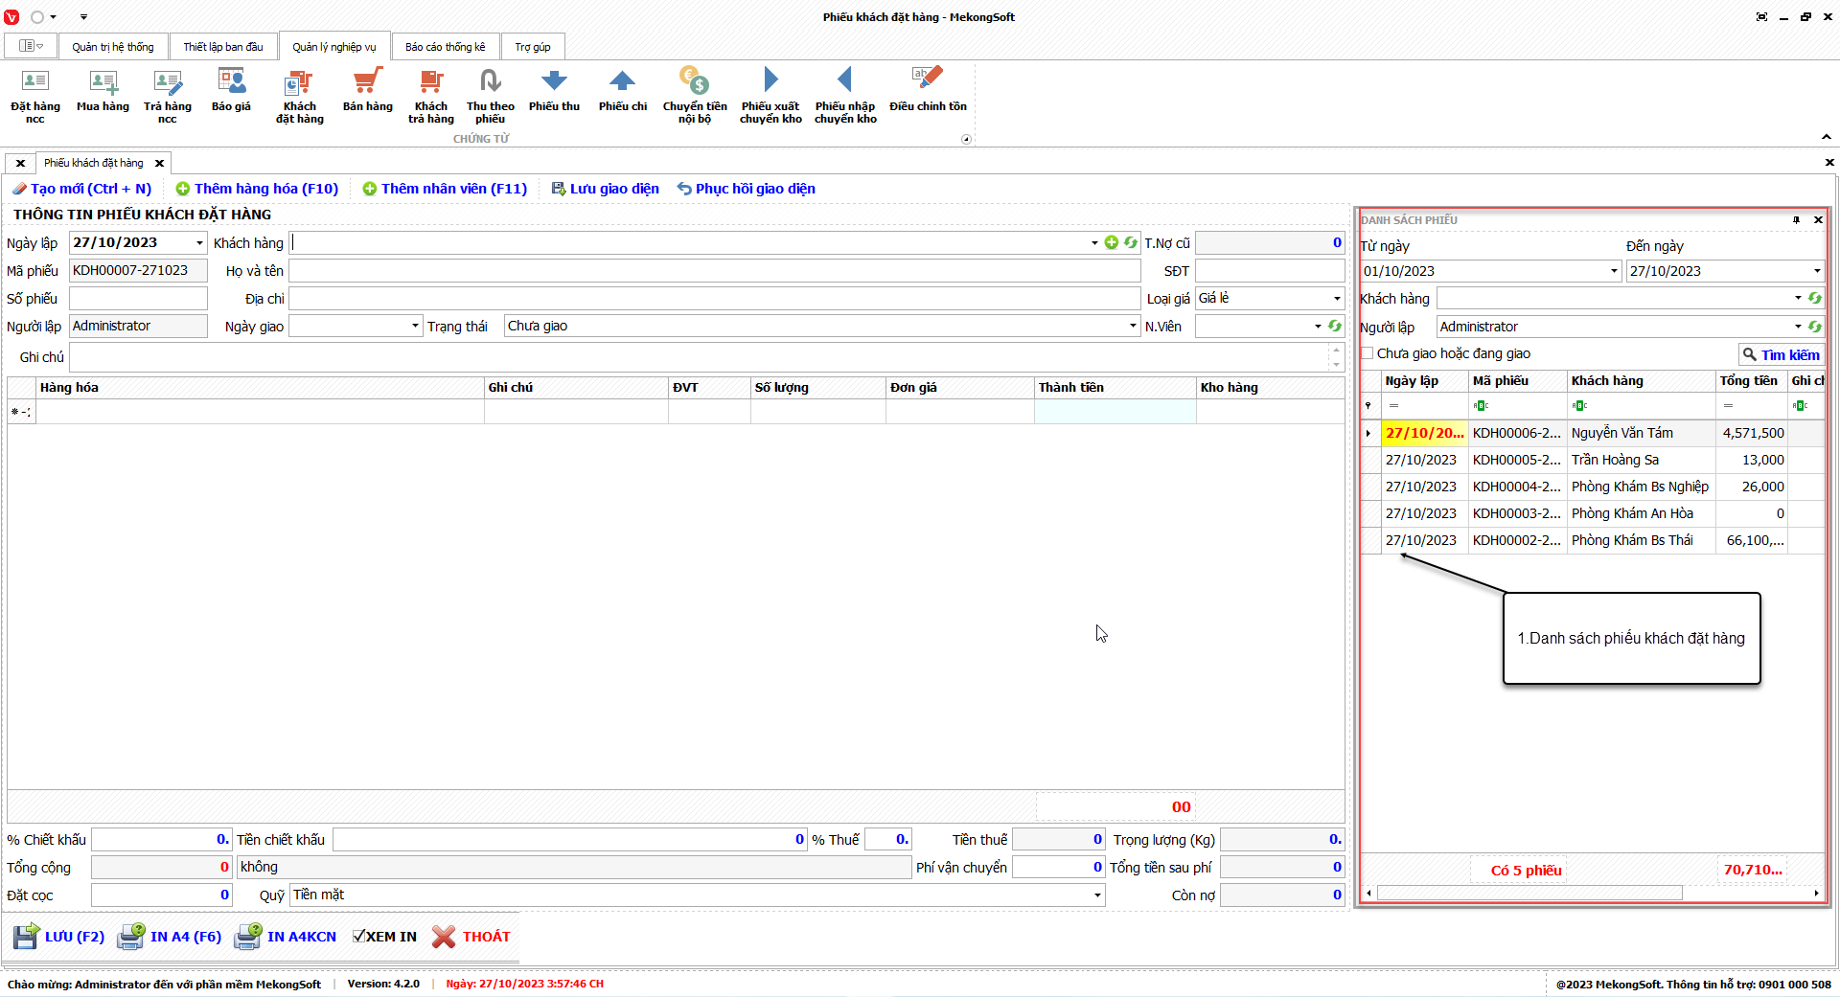Open Chuyển tiền nội bộ icon
This screenshot has width=1840, height=997.
pyautogui.click(x=694, y=94)
